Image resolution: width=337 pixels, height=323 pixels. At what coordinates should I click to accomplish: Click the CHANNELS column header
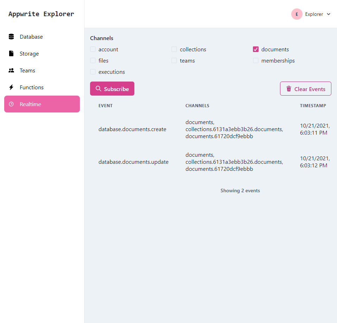coord(197,106)
